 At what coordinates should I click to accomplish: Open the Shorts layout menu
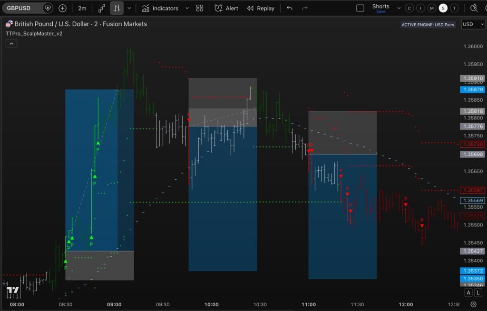point(380,8)
